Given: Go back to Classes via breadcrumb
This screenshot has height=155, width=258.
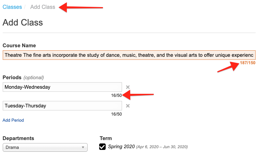Looking at the screenshot, I should tap(12, 7).
